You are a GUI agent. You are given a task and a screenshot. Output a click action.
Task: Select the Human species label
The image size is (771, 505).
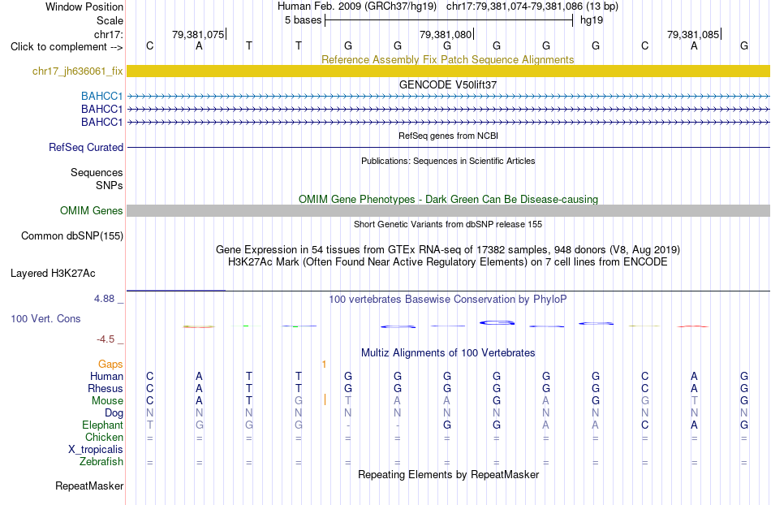(x=106, y=376)
